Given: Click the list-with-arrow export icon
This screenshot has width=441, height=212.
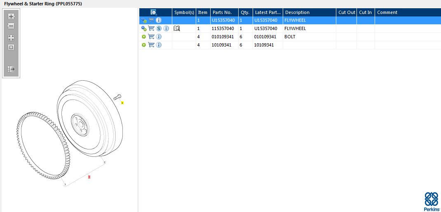Looking at the screenshot, I should 11,69.
